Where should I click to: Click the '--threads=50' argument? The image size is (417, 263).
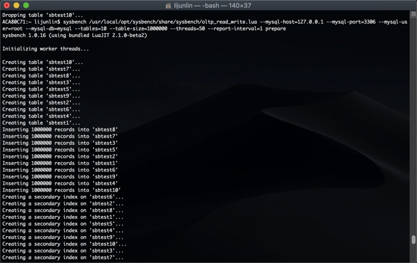pos(188,28)
